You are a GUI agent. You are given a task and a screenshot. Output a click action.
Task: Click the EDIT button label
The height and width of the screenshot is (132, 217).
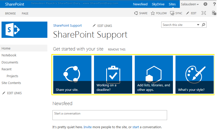click(x=194, y=13)
